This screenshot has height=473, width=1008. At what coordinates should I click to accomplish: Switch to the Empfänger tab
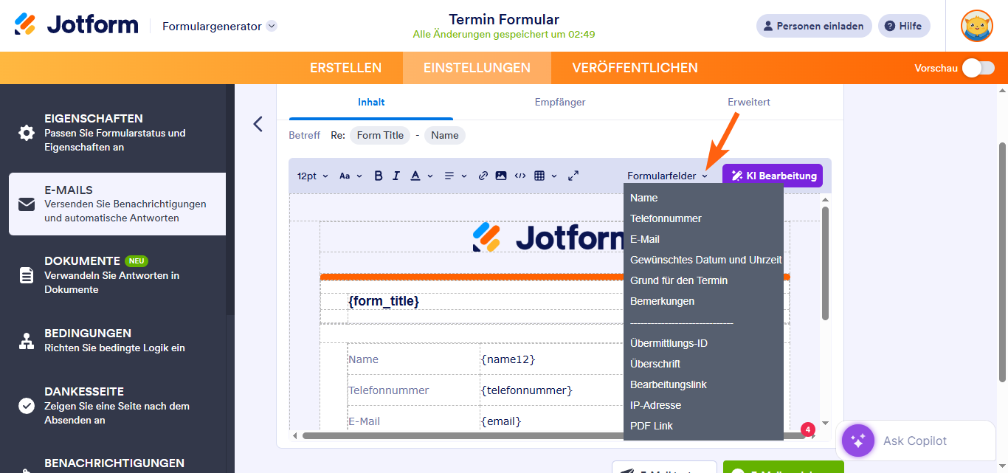point(559,102)
